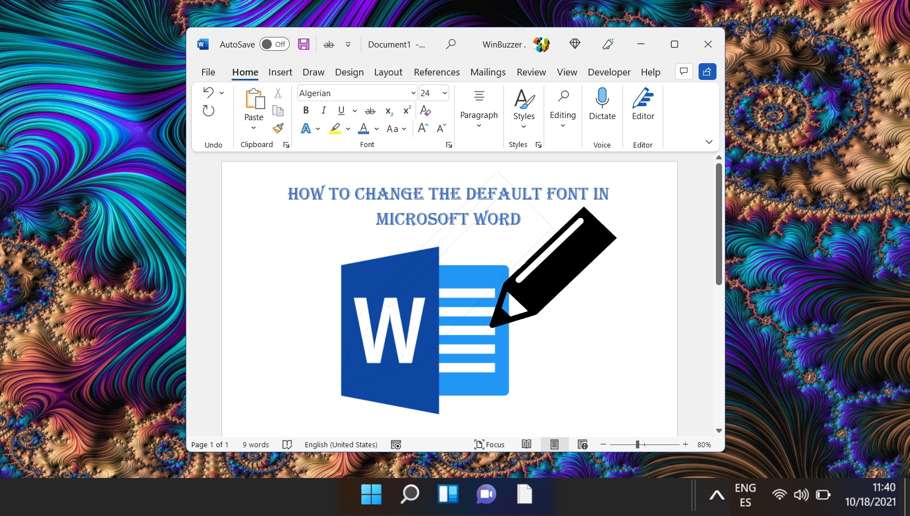
Task: Click the Redo icon
Action: tap(209, 111)
